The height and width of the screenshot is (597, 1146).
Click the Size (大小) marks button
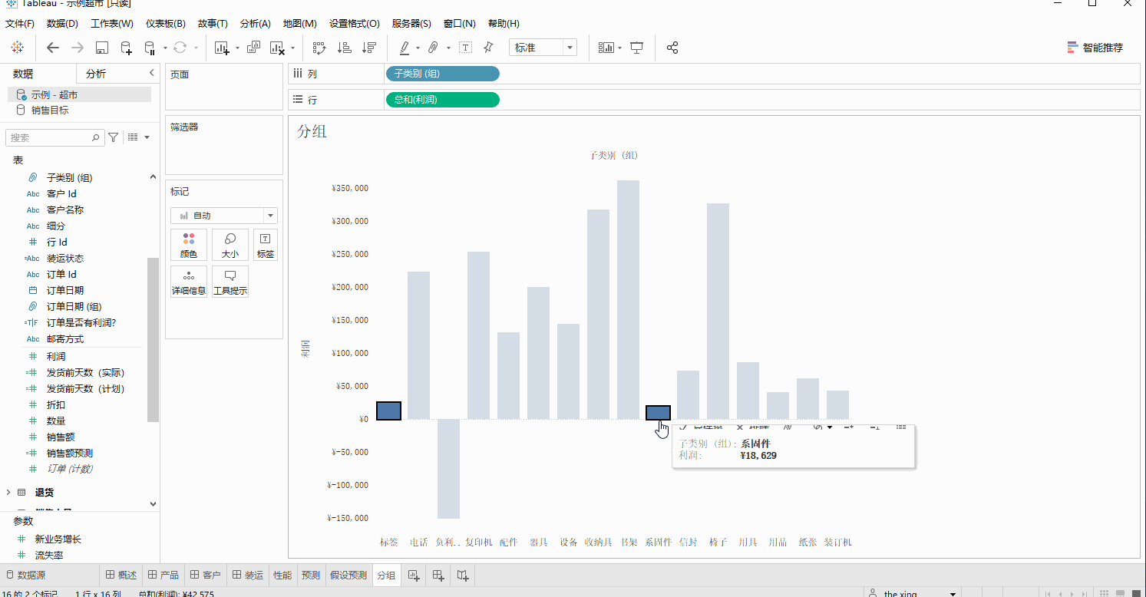click(230, 245)
